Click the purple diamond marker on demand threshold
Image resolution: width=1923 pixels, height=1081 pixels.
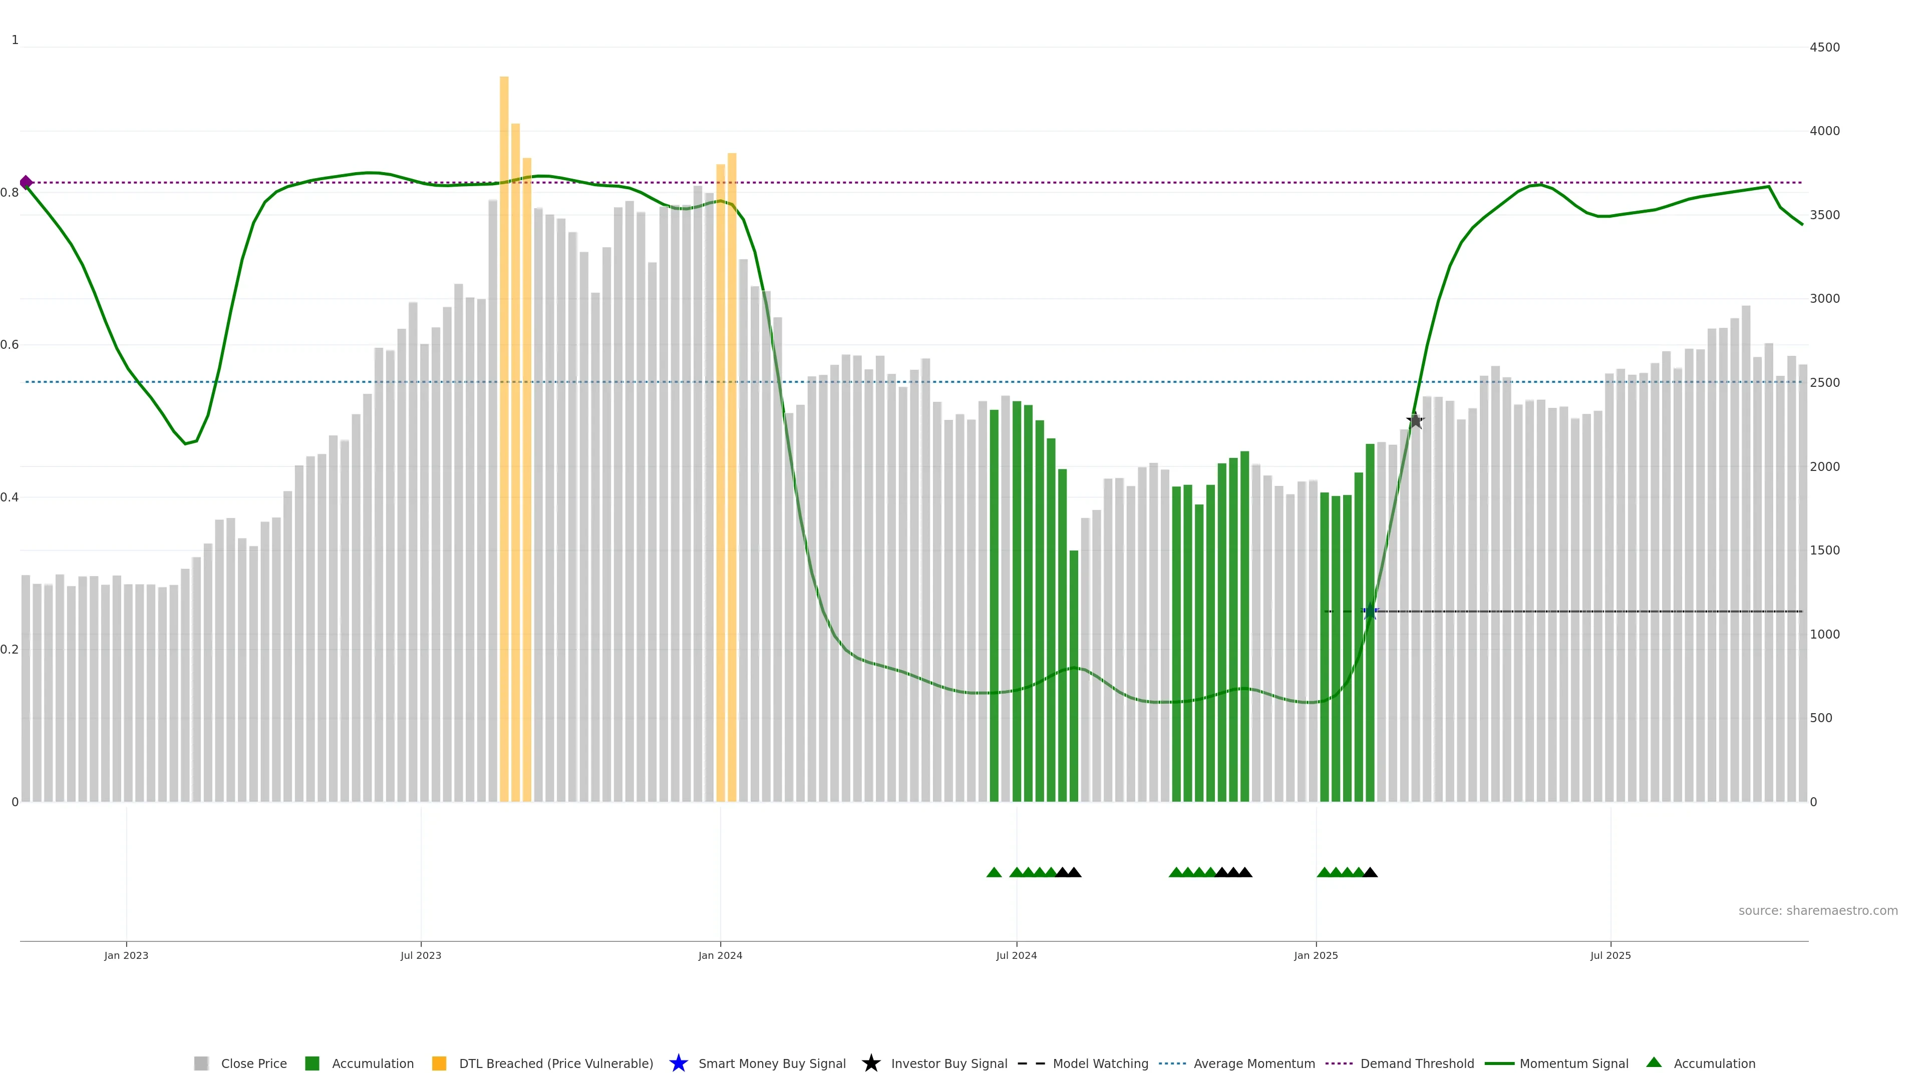click(26, 182)
